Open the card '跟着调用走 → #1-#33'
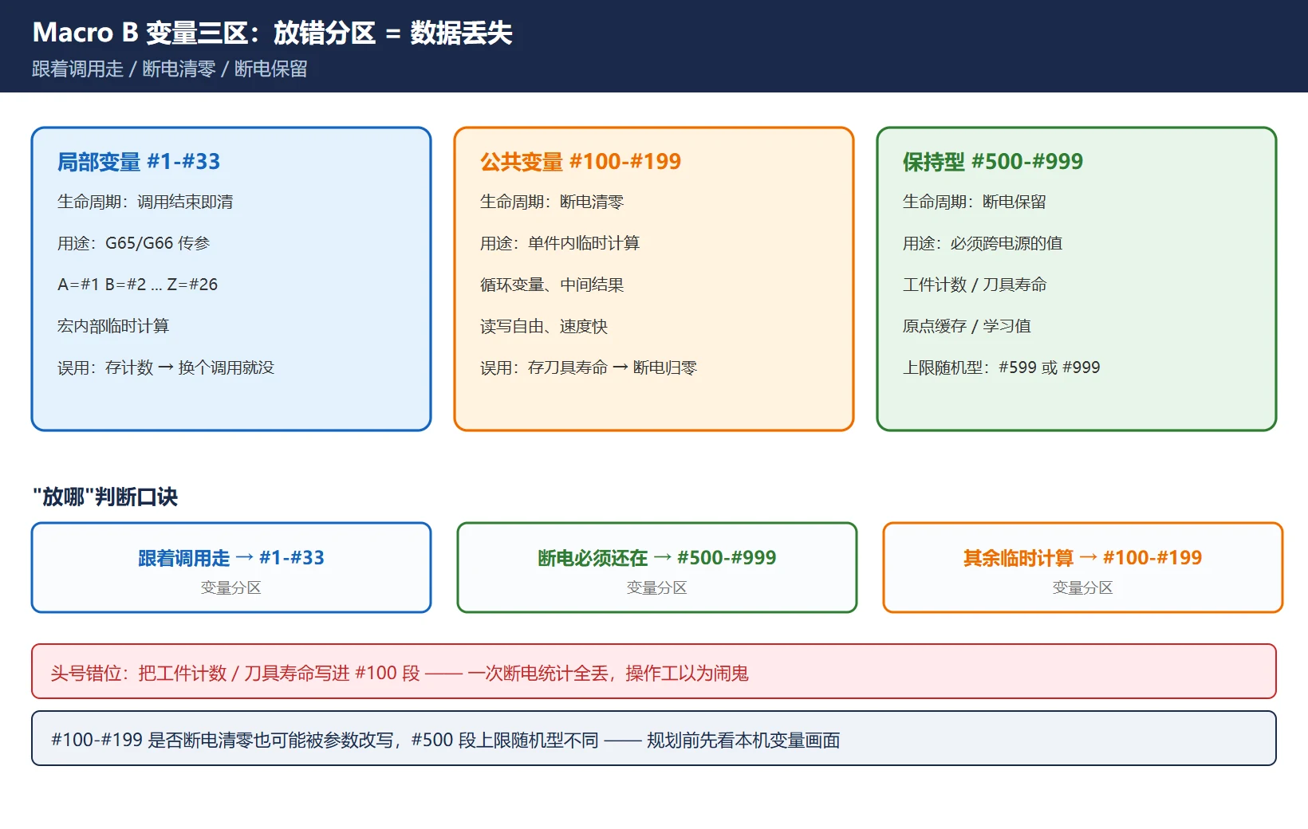This screenshot has height=829, width=1308. pos(231,568)
